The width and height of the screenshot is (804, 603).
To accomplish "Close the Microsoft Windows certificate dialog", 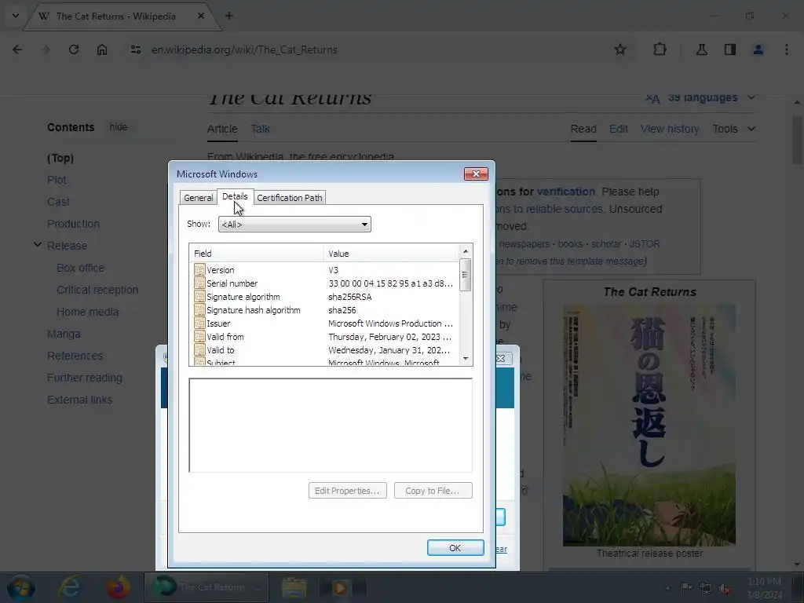I will [x=476, y=174].
